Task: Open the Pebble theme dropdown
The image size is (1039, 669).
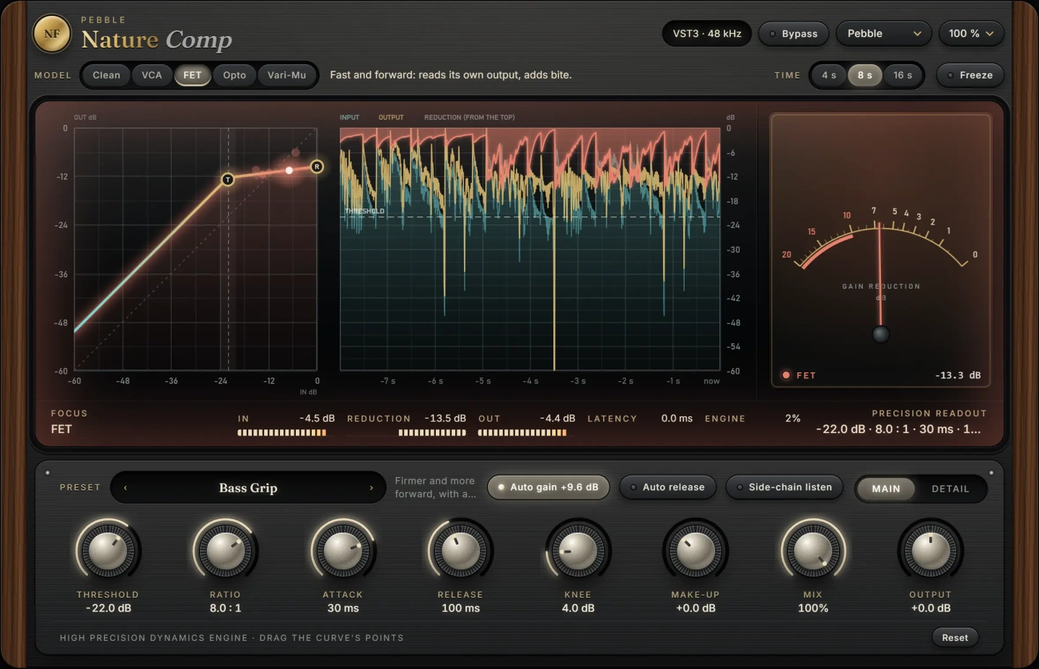Action: [884, 34]
